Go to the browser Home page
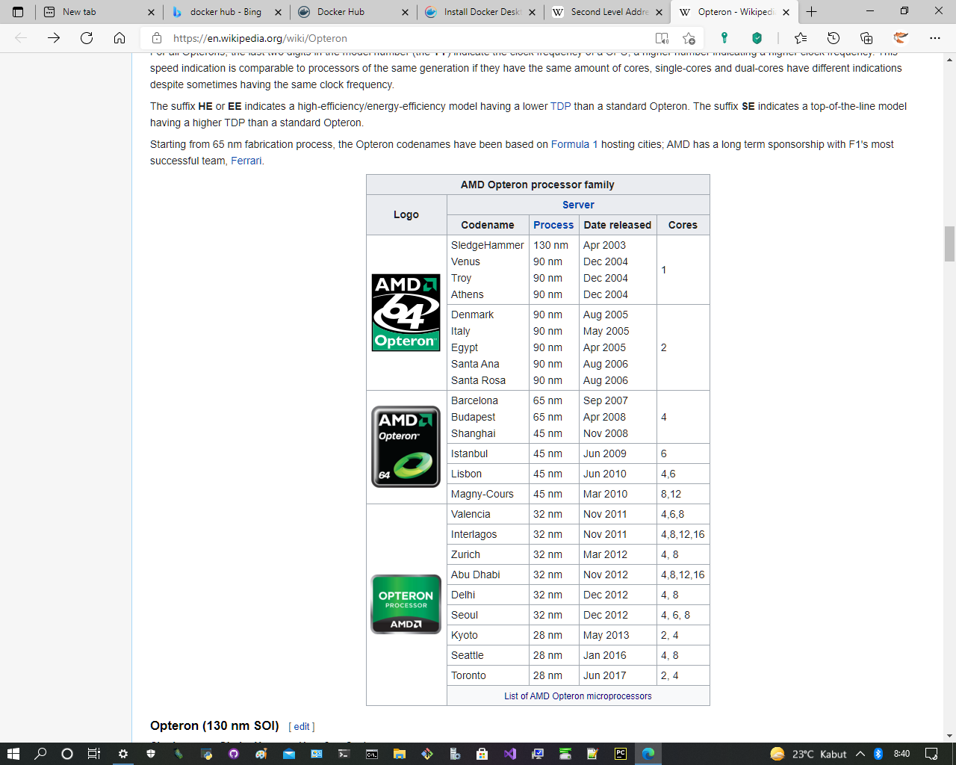 [x=119, y=38]
